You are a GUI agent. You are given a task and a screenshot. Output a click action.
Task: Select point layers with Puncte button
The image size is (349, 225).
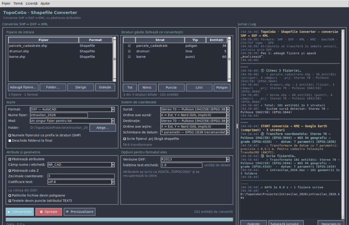(171, 88)
